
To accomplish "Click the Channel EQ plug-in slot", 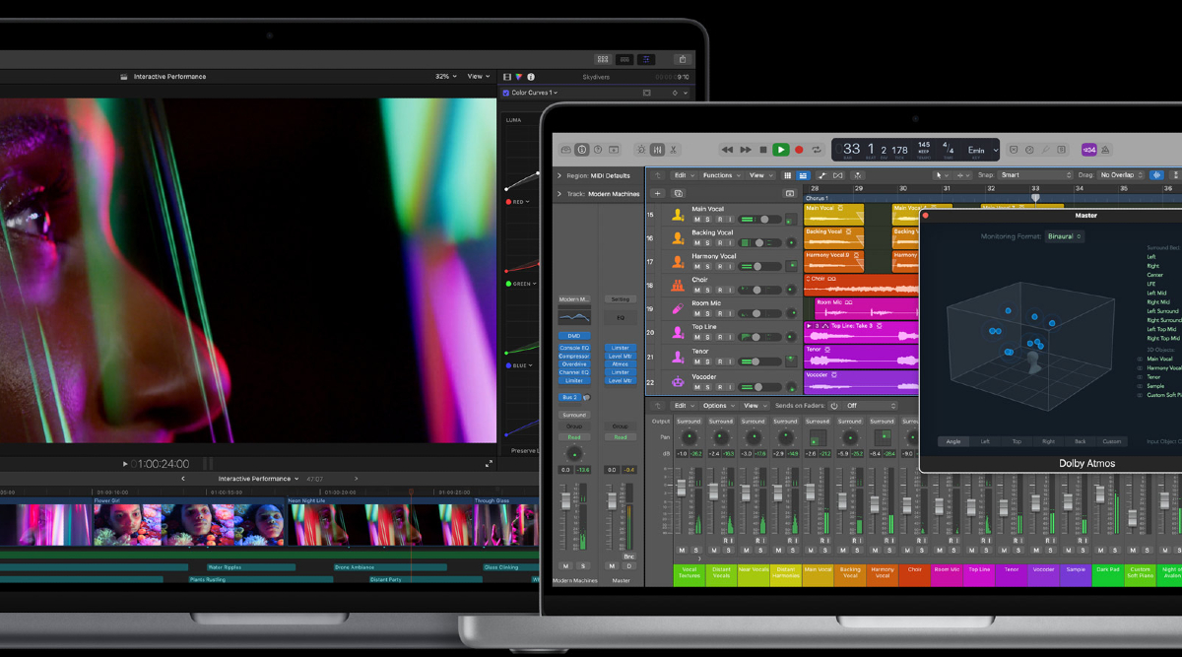I will click(573, 372).
